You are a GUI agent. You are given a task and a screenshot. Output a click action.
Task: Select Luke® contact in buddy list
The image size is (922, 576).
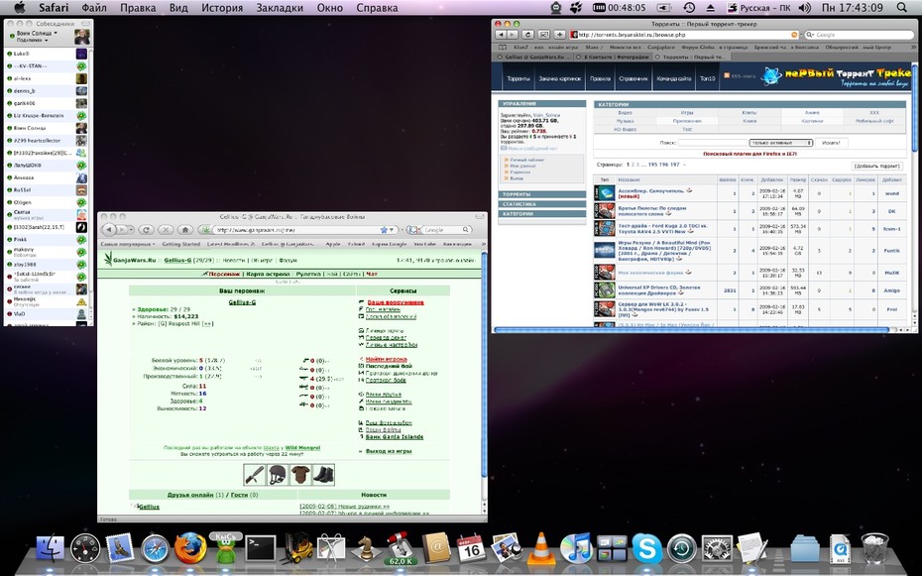coord(47,54)
